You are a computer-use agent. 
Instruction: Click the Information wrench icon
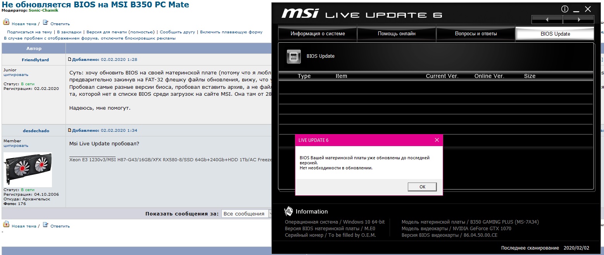288,211
